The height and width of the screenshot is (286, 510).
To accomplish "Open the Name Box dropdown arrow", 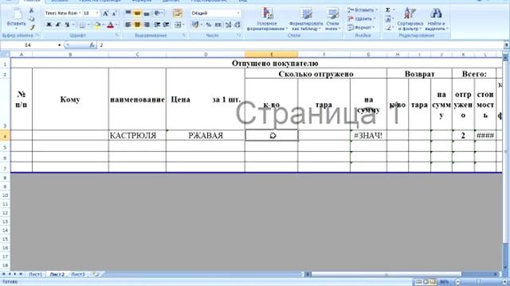I will 60,45.
